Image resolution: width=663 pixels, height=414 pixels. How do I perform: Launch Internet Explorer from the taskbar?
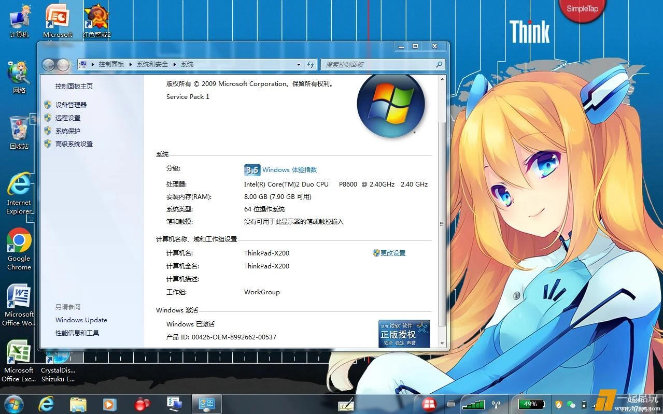point(46,404)
